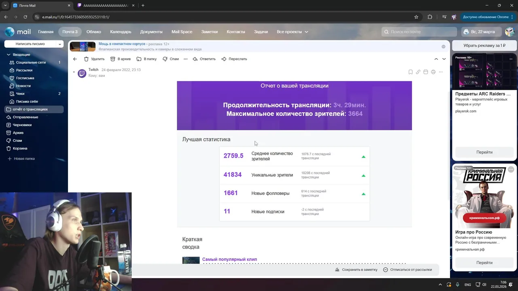Open the Самый популярный клип link
Image resolution: width=518 pixels, height=291 pixels.
[229, 259]
